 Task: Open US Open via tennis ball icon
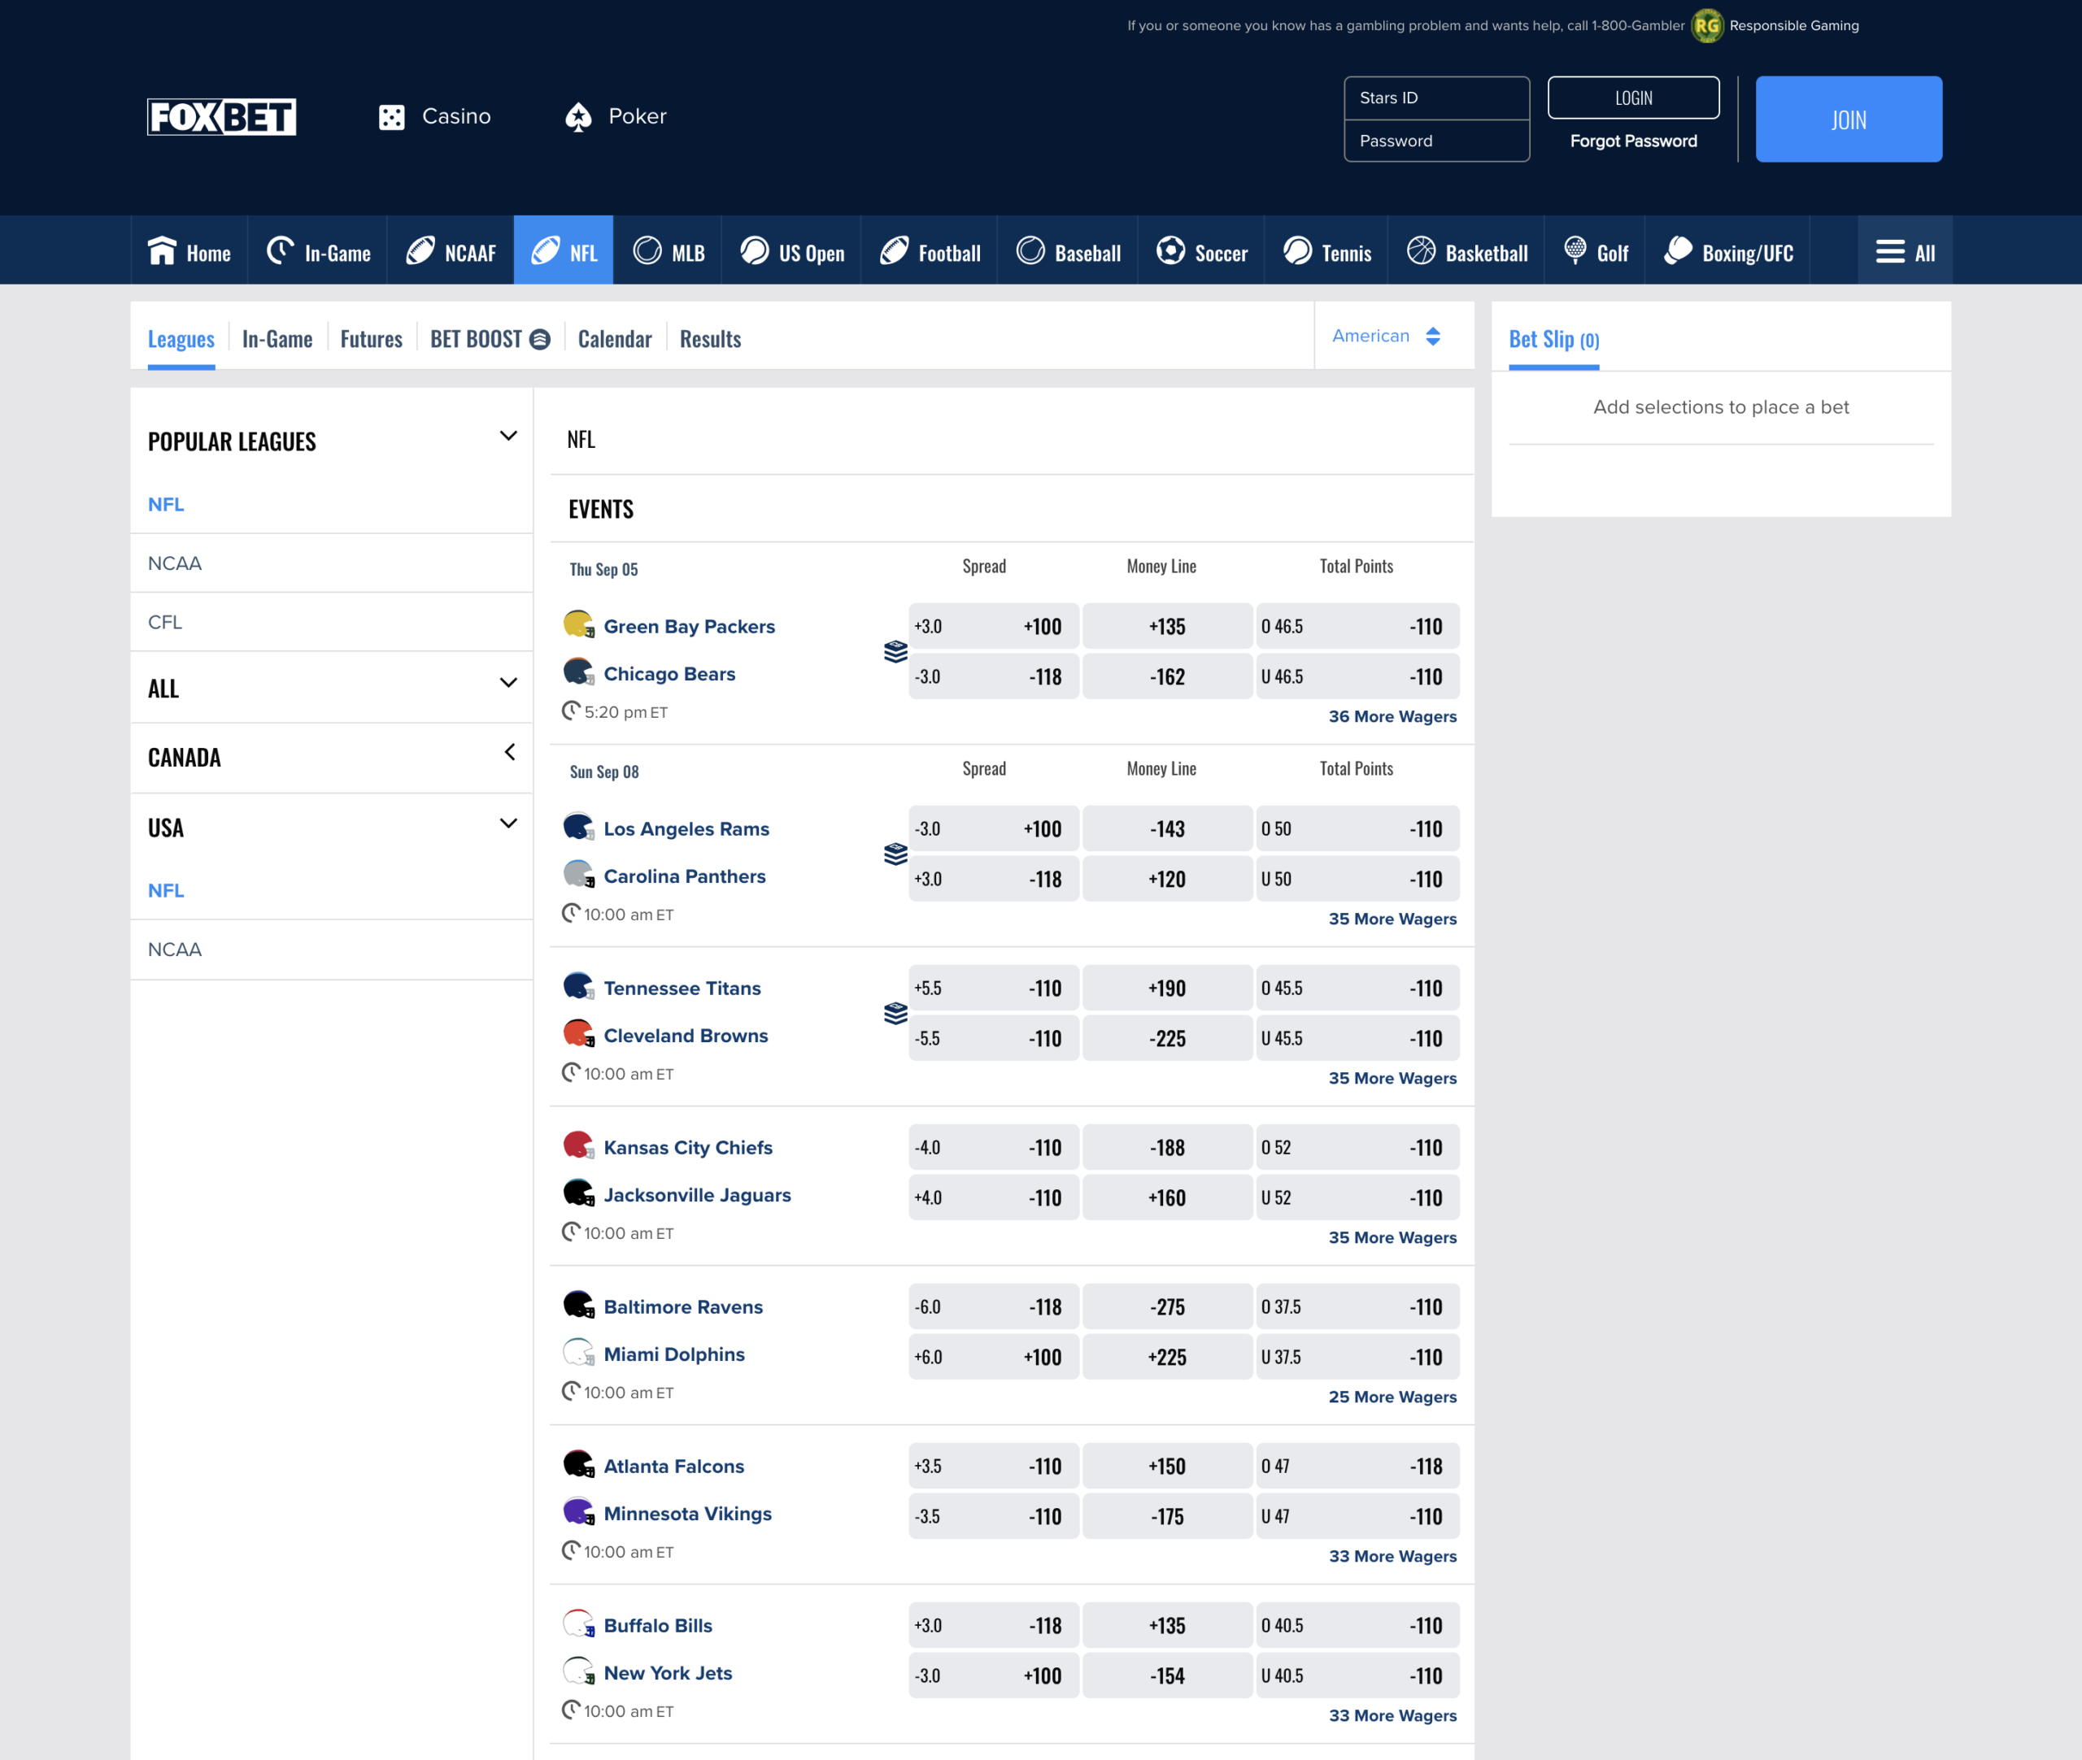(x=755, y=250)
